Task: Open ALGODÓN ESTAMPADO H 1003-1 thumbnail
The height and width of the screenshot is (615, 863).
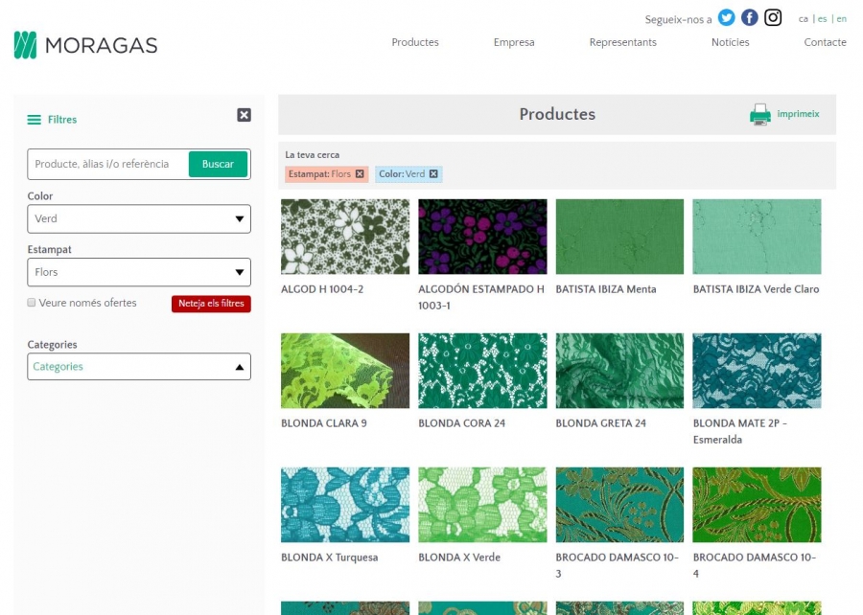Action: tap(482, 237)
